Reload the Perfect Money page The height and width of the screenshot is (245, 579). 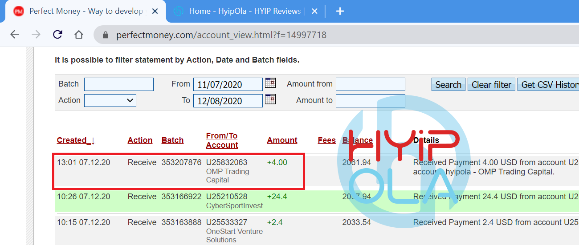pyautogui.click(x=57, y=35)
